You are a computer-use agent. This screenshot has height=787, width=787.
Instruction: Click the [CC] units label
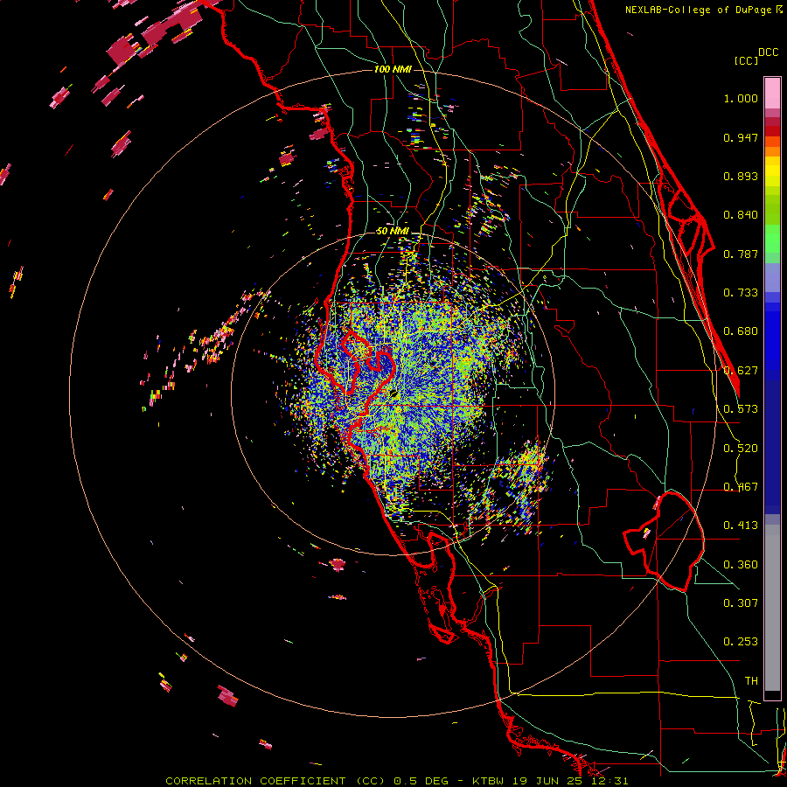coord(746,60)
